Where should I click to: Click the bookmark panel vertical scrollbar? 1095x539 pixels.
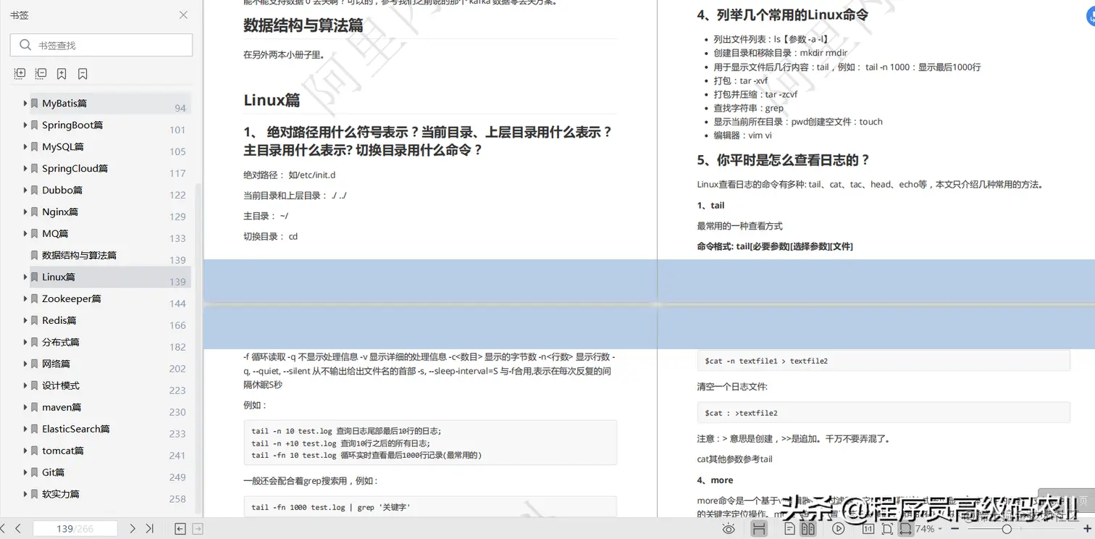click(x=198, y=348)
